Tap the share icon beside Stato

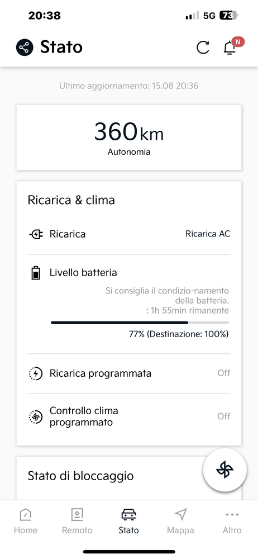[25, 47]
